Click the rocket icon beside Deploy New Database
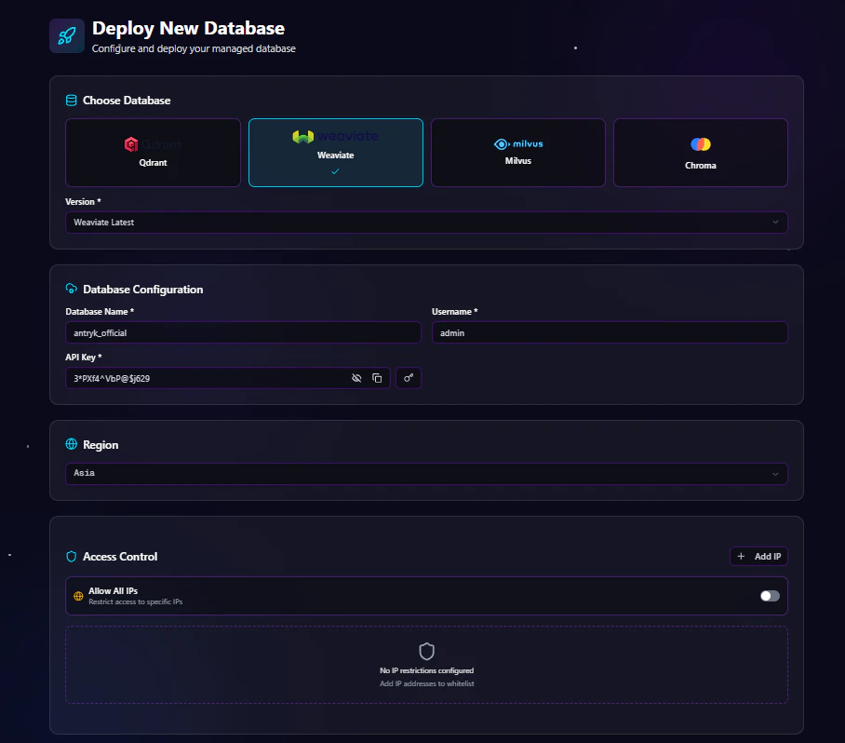 coord(67,36)
